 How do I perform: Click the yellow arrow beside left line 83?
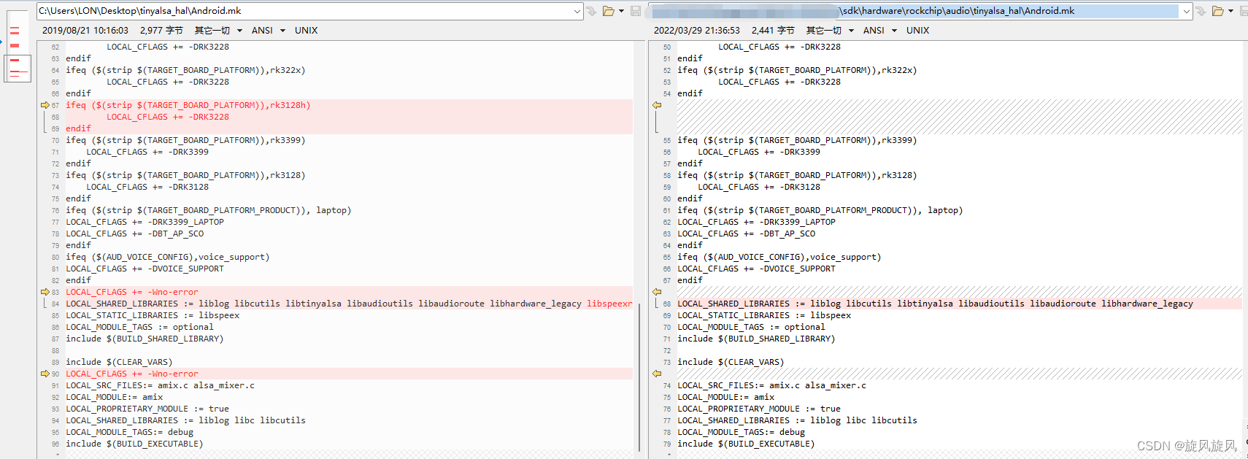[x=45, y=292]
